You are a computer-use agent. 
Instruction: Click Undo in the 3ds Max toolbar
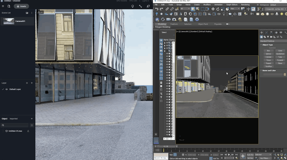click(156, 9)
